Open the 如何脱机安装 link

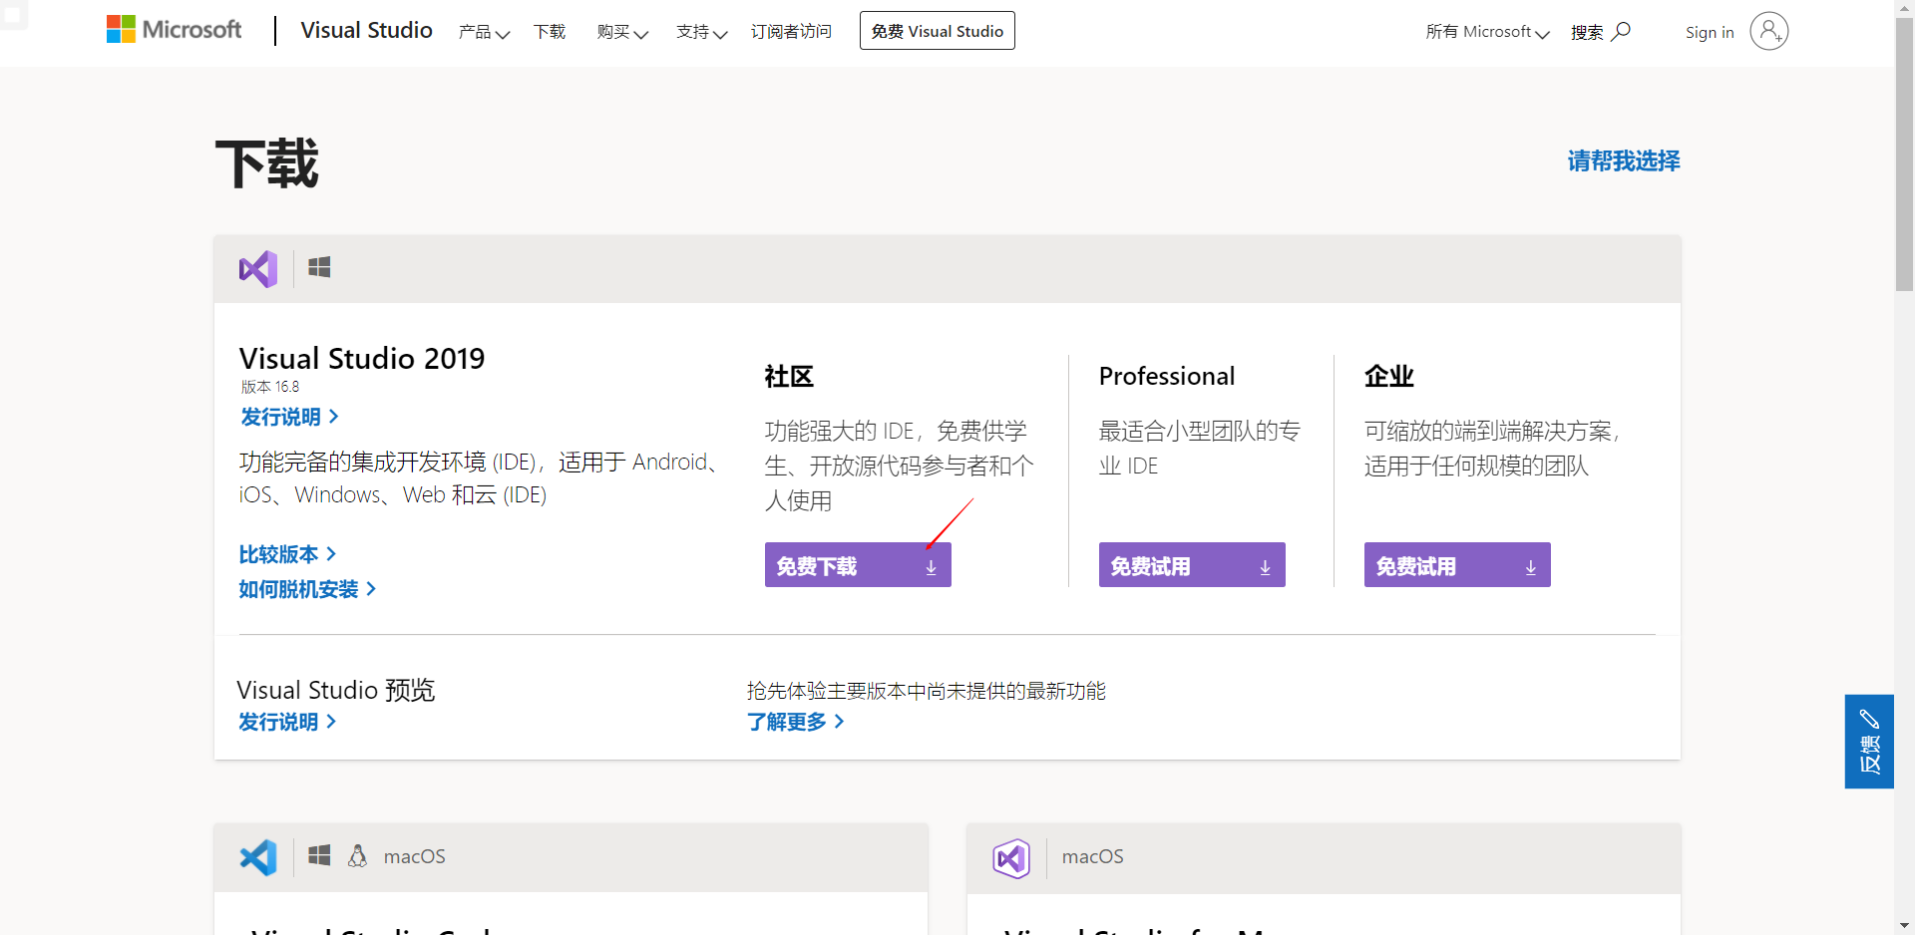click(307, 589)
